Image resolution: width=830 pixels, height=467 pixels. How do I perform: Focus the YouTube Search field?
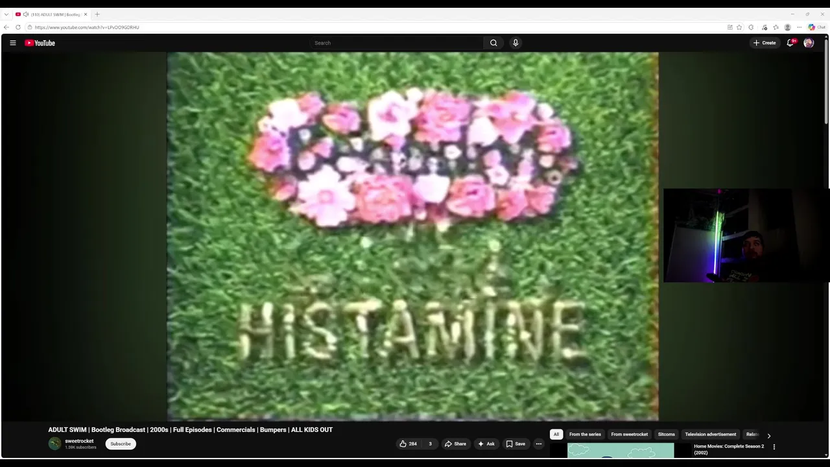[397, 43]
